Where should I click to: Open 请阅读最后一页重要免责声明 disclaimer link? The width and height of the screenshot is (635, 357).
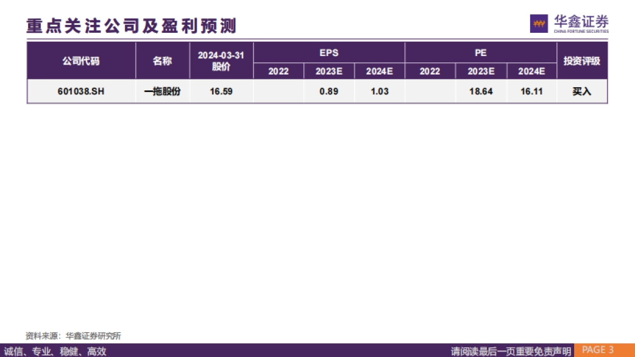(x=512, y=350)
